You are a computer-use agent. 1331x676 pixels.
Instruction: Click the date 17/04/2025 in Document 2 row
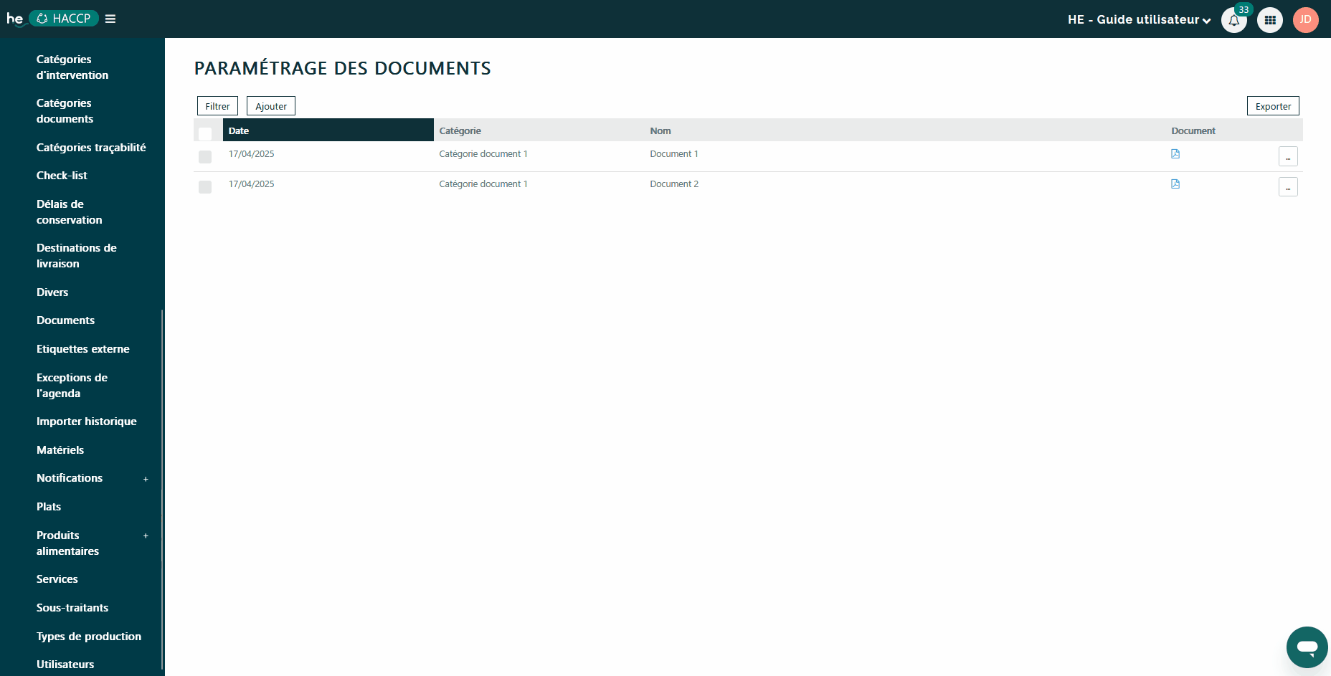point(252,184)
